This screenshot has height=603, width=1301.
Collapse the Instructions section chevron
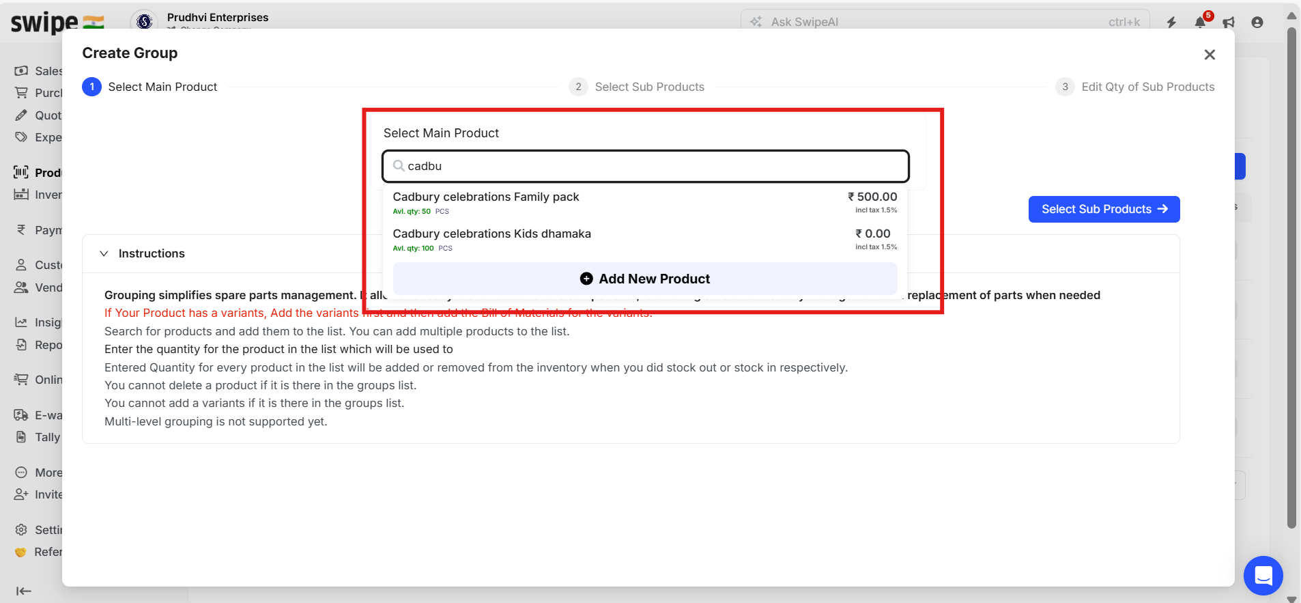pyautogui.click(x=104, y=253)
